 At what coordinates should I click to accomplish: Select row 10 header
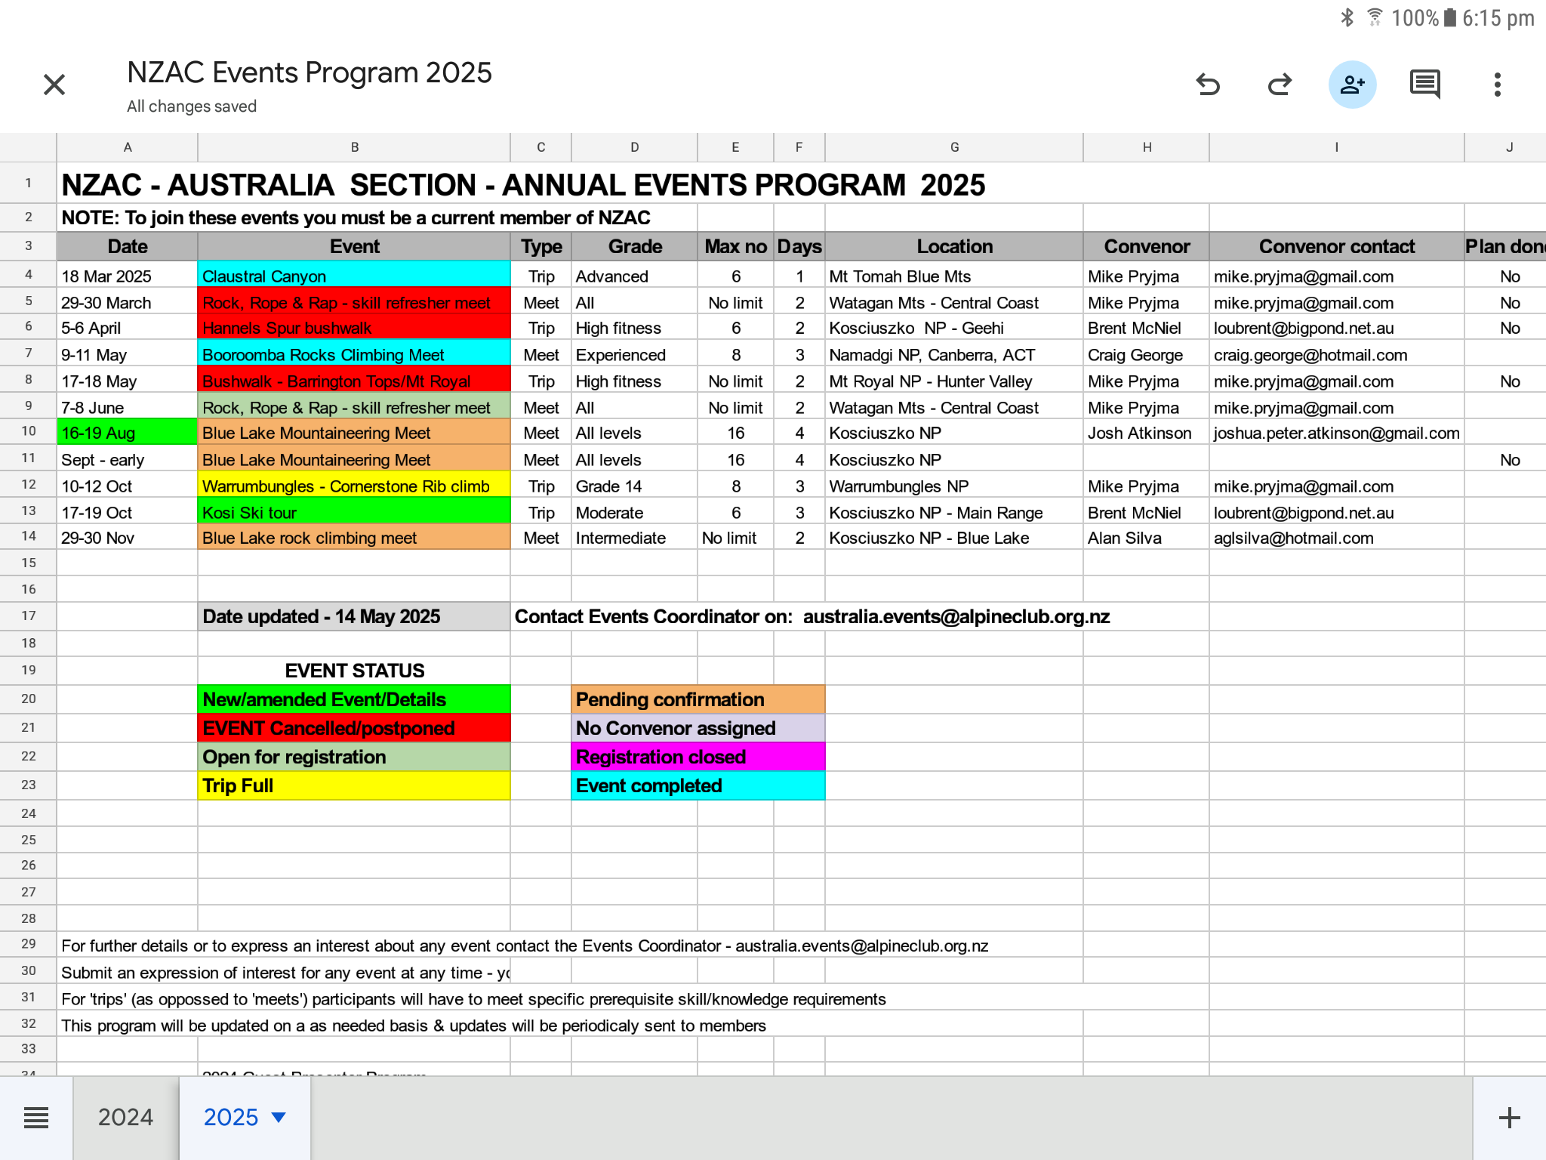pos(28,431)
